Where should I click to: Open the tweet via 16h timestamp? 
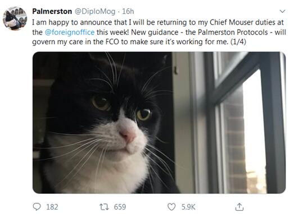point(128,12)
